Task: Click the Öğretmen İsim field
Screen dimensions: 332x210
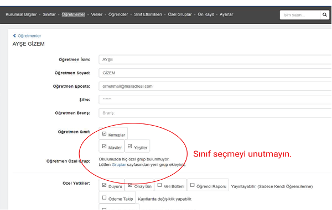Action: coord(215,60)
